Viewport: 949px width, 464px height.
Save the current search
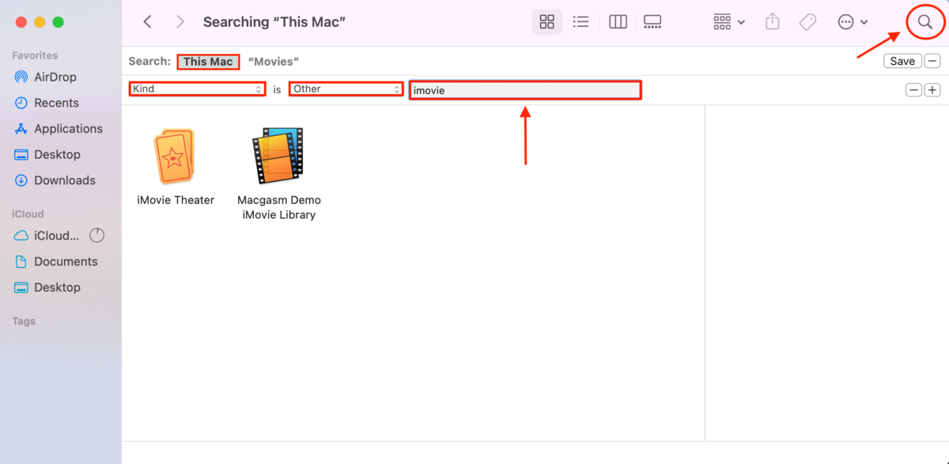point(902,61)
